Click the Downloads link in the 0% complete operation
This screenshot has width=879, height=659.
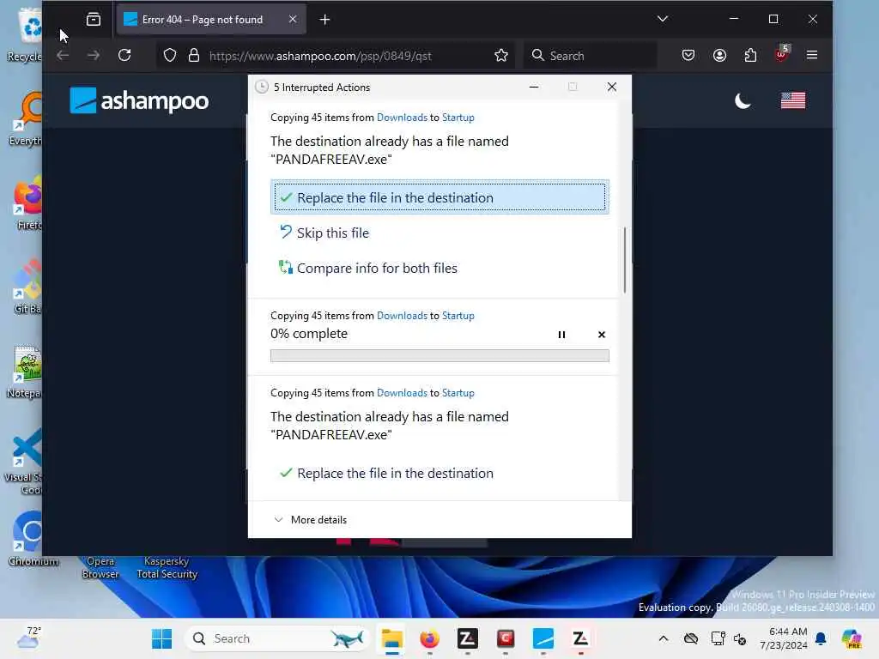click(x=402, y=316)
